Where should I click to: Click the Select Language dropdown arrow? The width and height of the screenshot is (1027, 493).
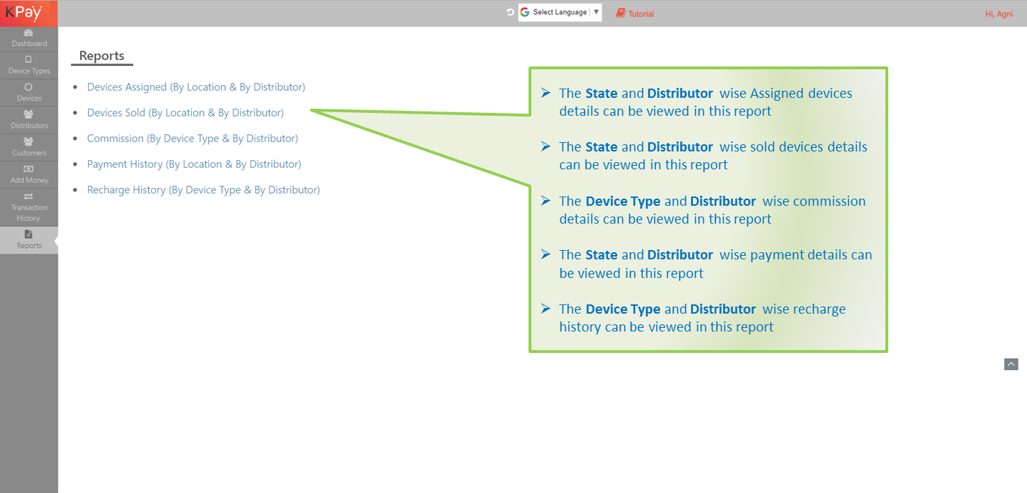(596, 12)
